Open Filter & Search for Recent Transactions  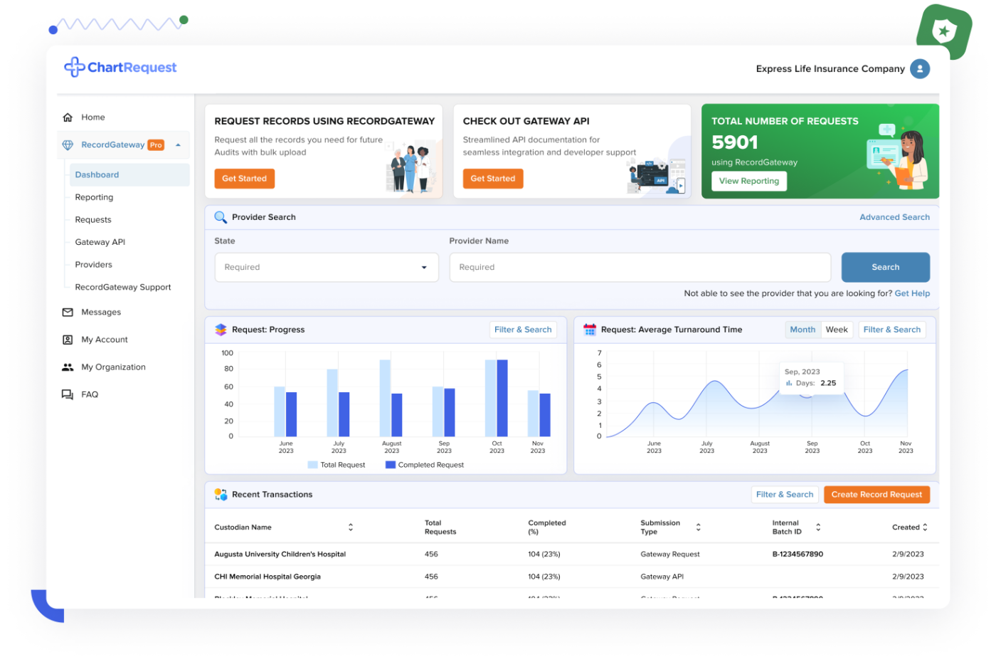coord(785,495)
